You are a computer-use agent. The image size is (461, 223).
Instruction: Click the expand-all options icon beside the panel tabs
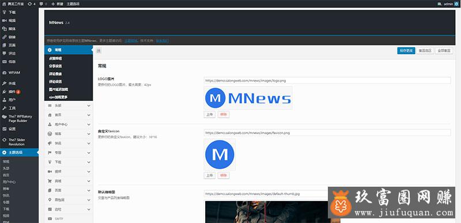[99, 51]
